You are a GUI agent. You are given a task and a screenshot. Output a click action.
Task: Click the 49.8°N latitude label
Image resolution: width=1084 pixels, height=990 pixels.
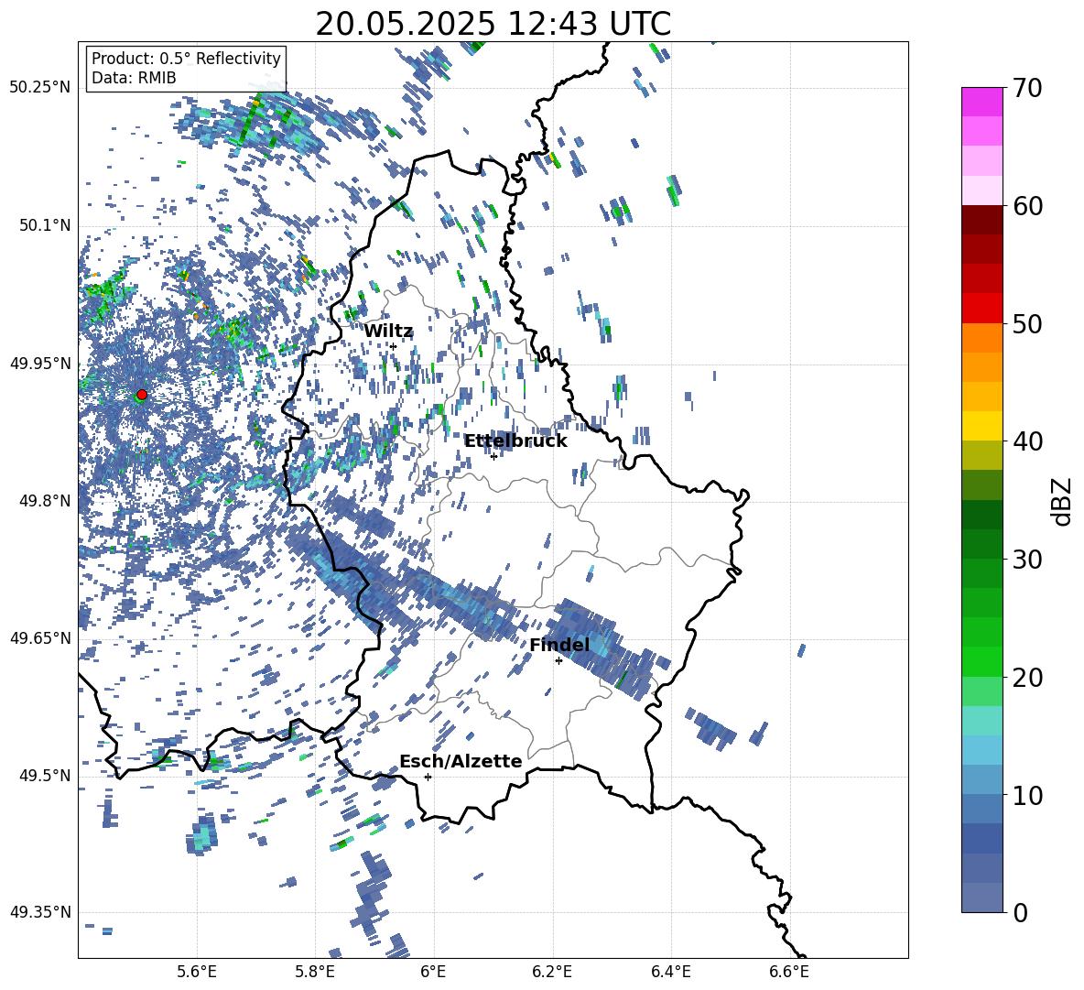(45, 501)
